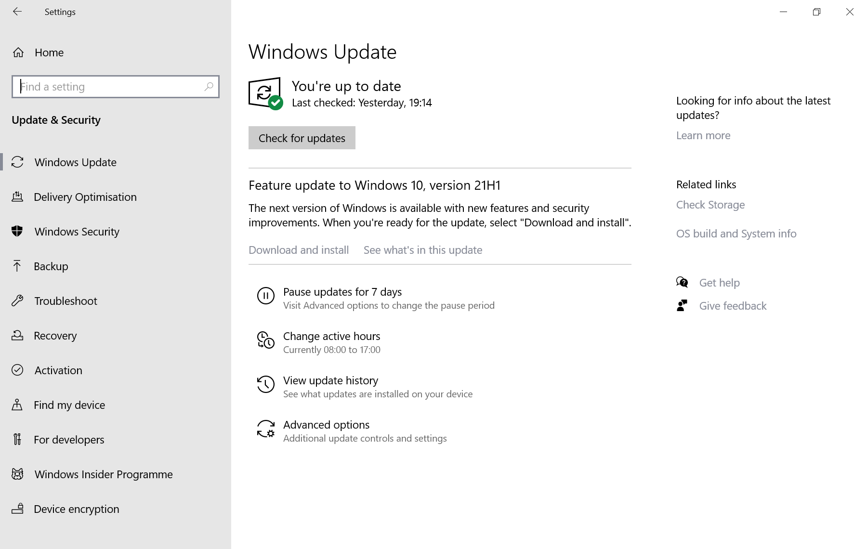Click the Backup arrow icon
Screen dimensions: 867x549
point(17,266)
